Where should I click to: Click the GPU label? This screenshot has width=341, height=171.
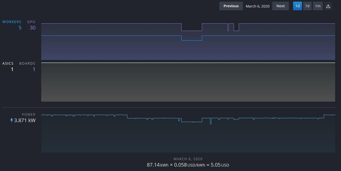(x=31, y=22)
